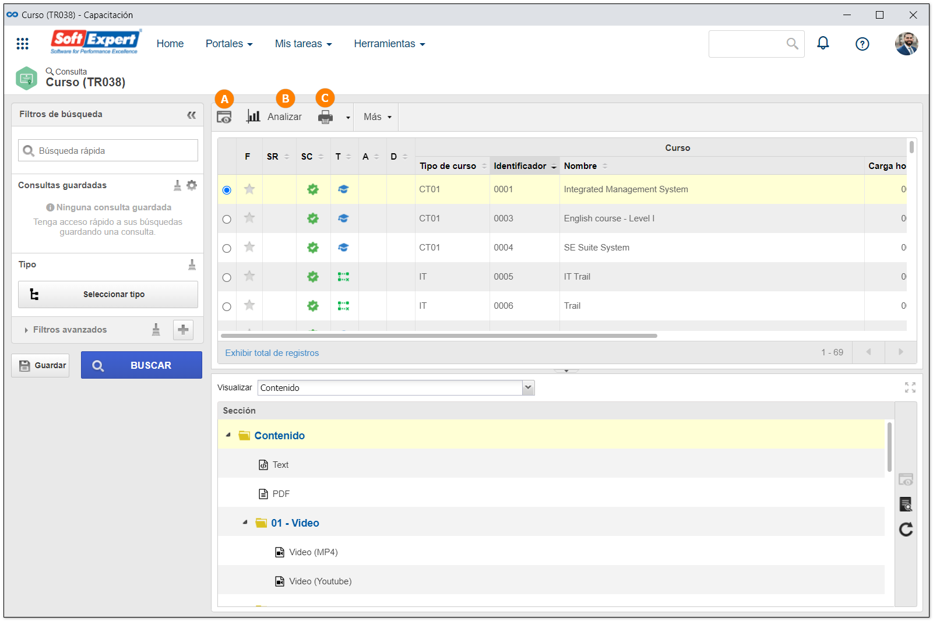This screenshot has height=621, width=933.
Task: Click the SoftExpert logo
Action: point(96,42)
